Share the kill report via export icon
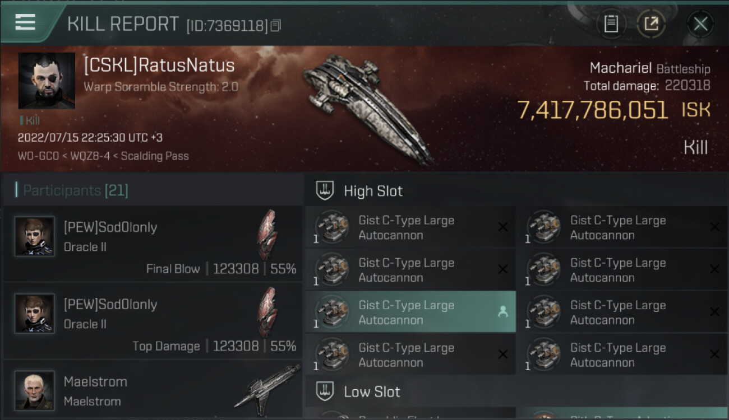 coord(651,24)
